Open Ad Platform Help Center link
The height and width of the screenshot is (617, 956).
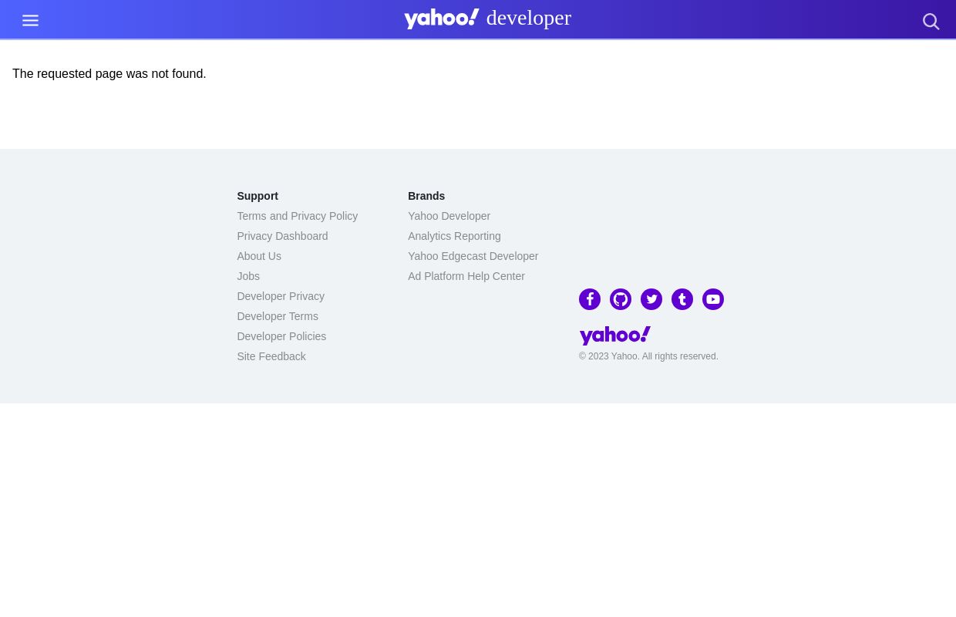466,276
